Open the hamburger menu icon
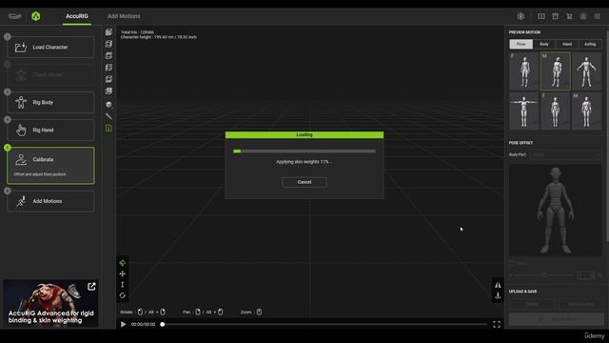The width and height of the screenshot is (609, 343). pyautogui.click(x=598, y=16)
